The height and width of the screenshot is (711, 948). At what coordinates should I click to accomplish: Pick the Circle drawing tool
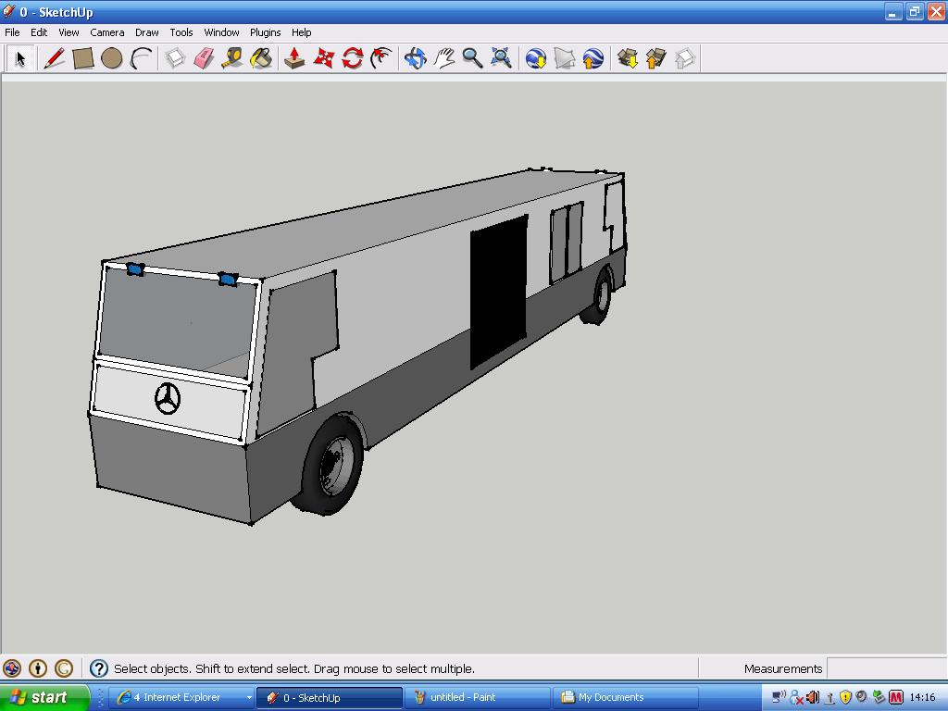tap(112, 58)
